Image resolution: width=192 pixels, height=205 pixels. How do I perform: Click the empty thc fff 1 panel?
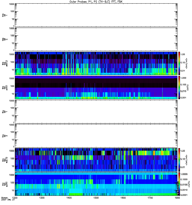click(x=96, y=111)
